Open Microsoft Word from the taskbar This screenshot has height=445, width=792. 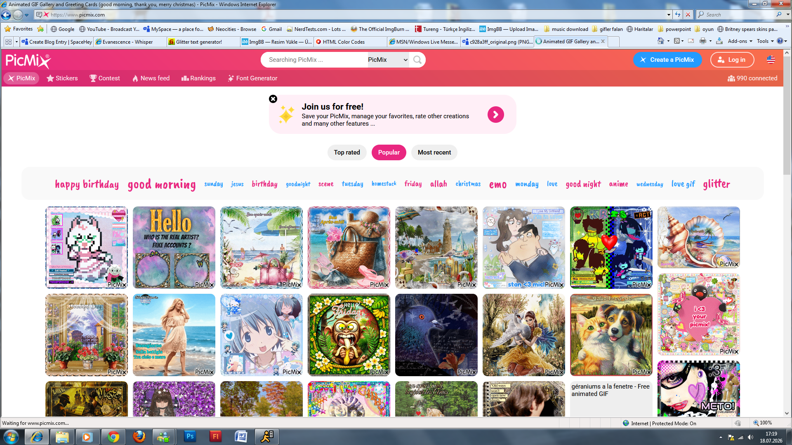pos(241,437)
